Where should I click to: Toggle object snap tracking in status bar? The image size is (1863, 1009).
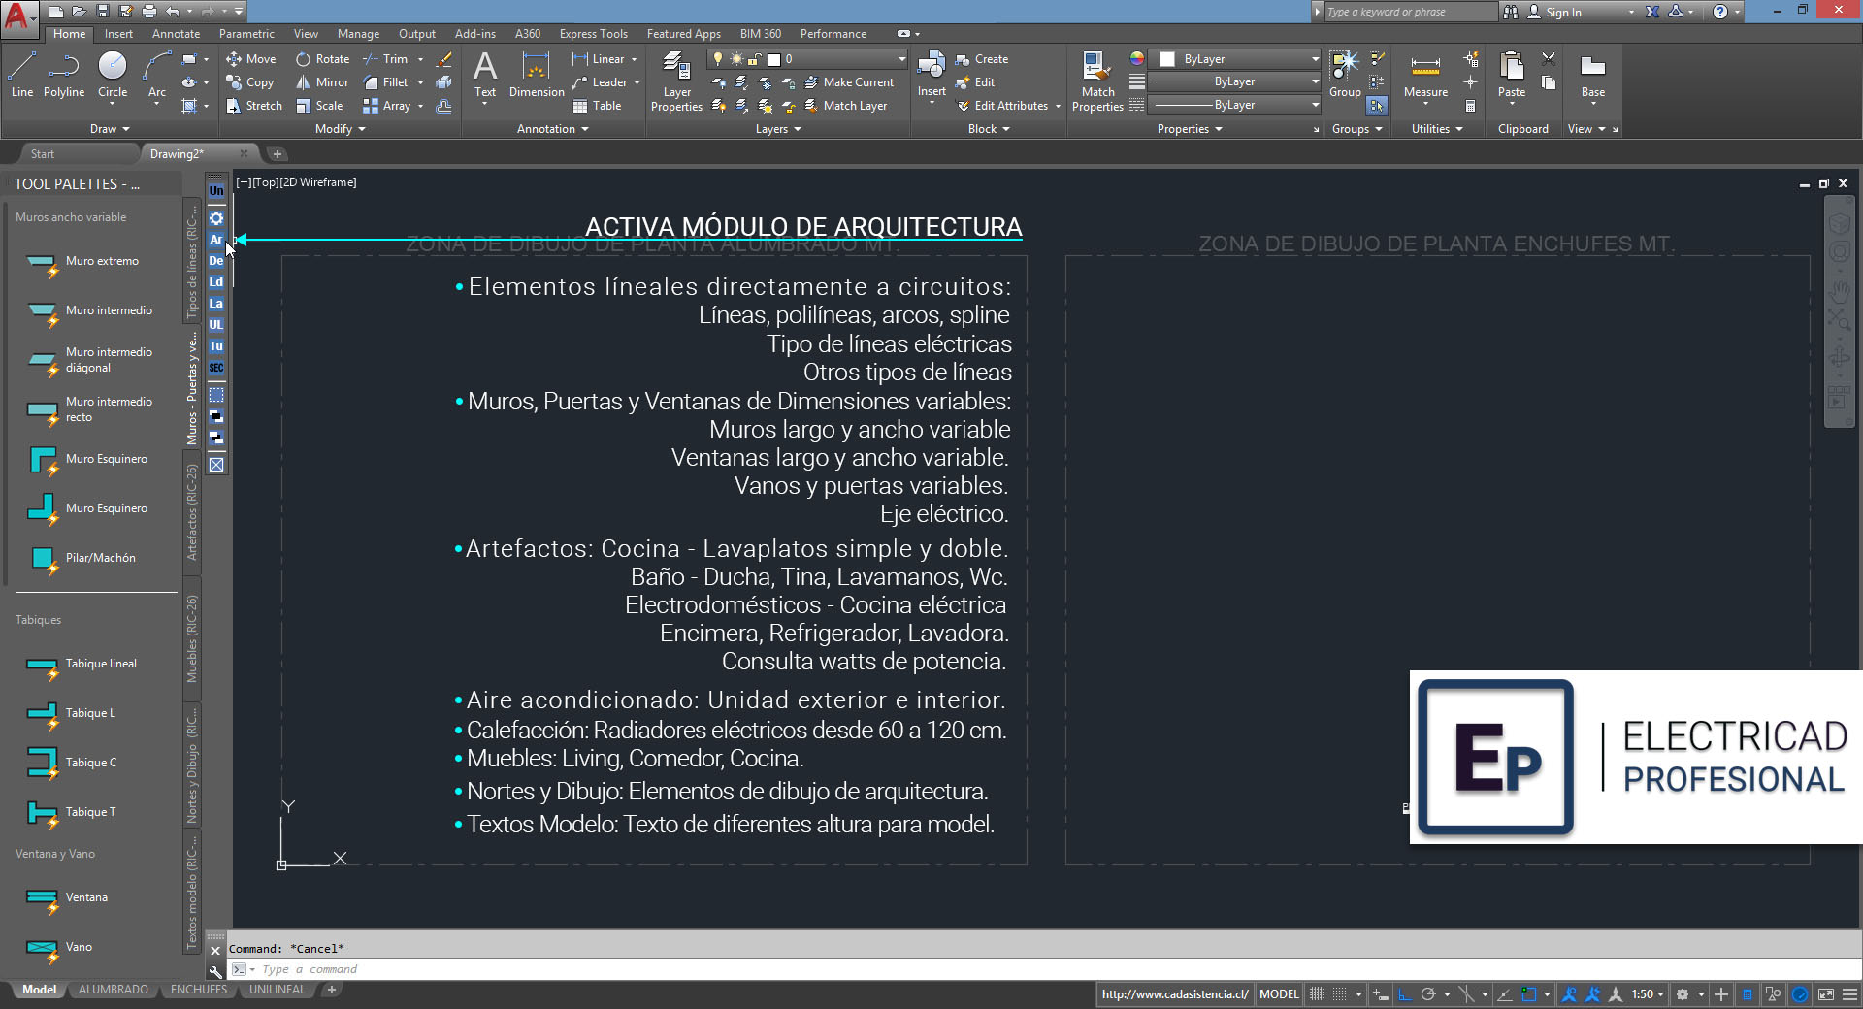pyautogui.click(x=1505, y=994)
